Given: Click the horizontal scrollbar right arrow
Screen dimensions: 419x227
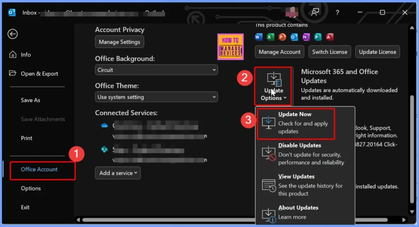Looking at the screenshot, I should coord(404,220).
